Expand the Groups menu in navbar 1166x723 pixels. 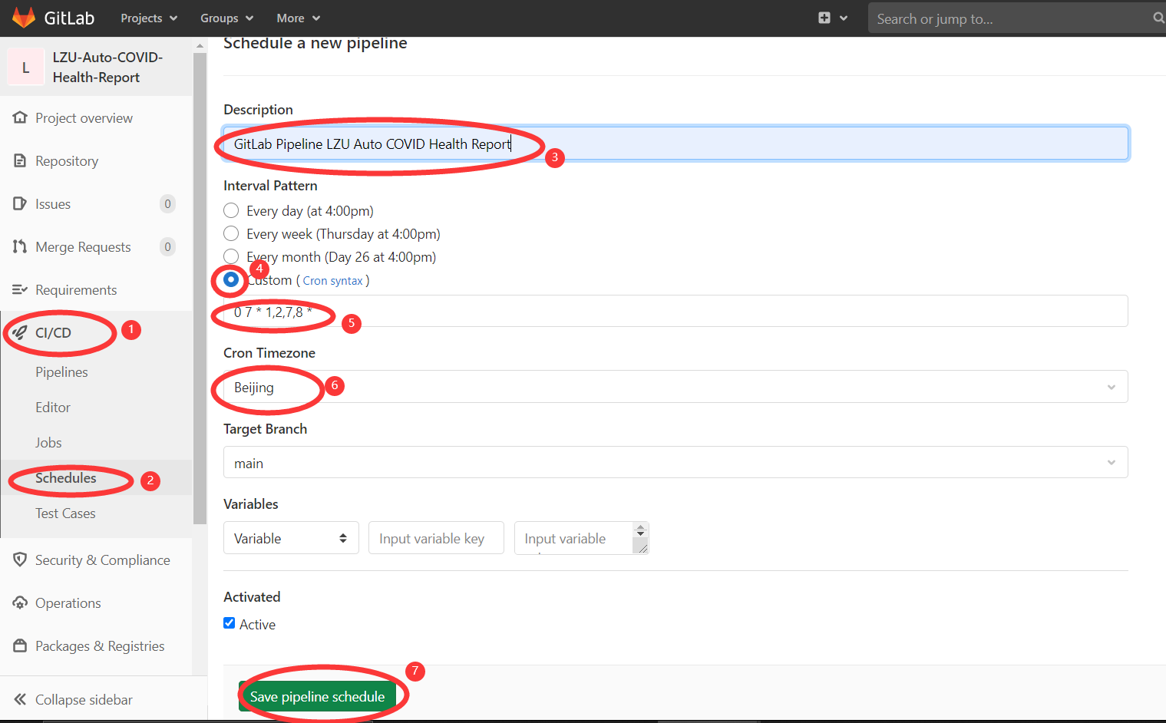coord(226,18)
